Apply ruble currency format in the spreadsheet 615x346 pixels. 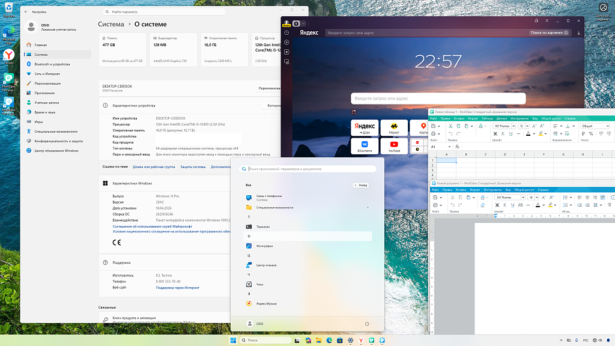pyautogui.click(x=583, y=133)
